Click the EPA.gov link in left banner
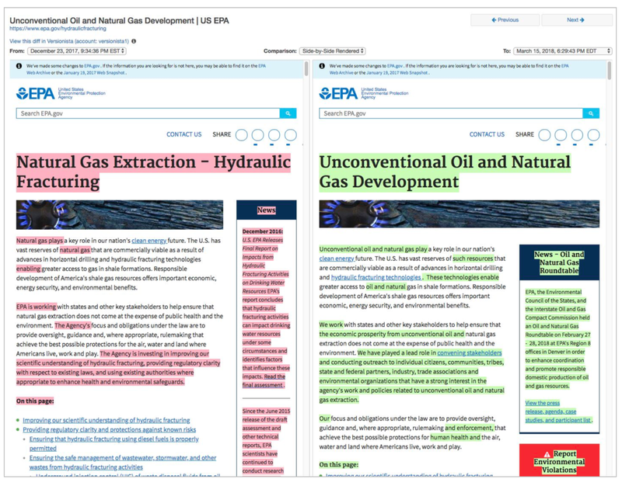This screenshot has width=622, height=486. point(92,66)
